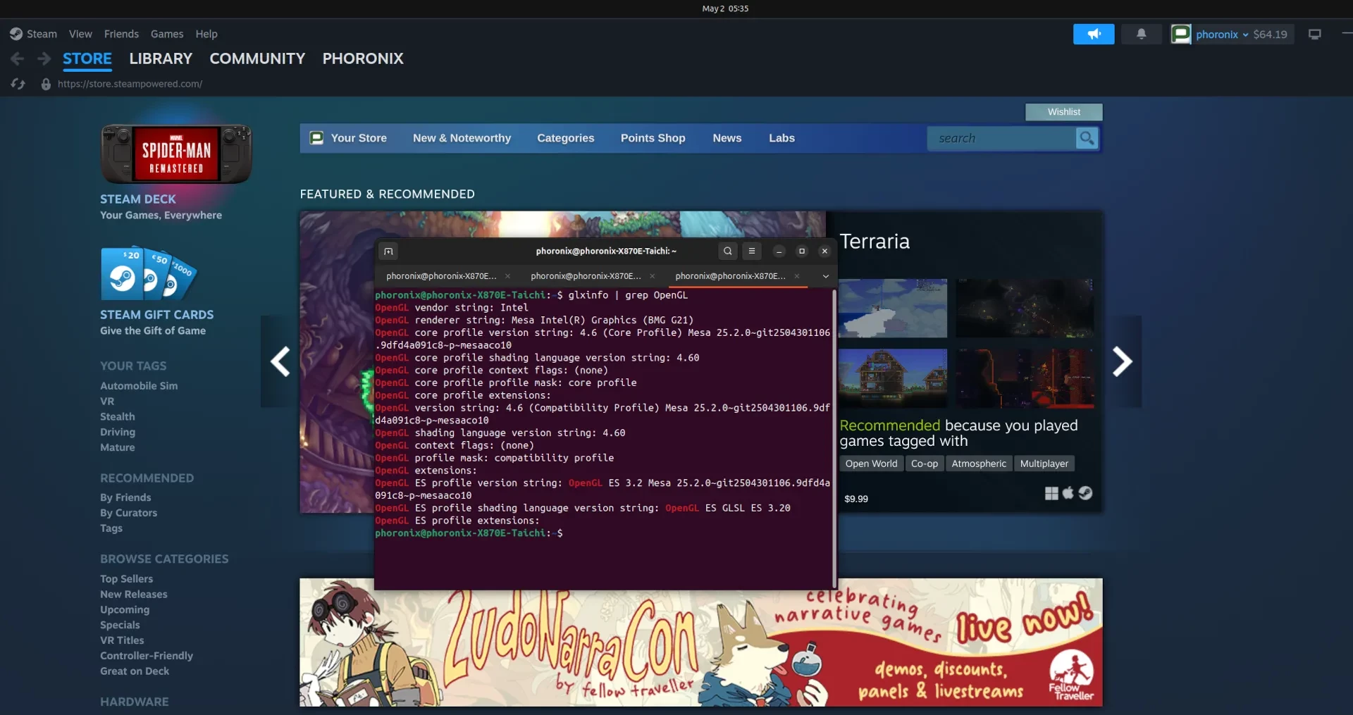Screen dimensions: 1353x715
Task: Open the notifications bell
Action: (x=1141, y=34)
